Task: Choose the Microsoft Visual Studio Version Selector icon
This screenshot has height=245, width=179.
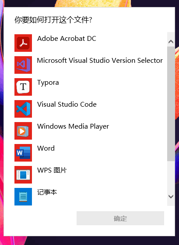Action: pyautogui.click(x=23, y=65)
